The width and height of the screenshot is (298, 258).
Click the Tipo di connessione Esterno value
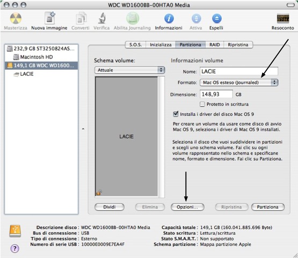click(89, 239)
